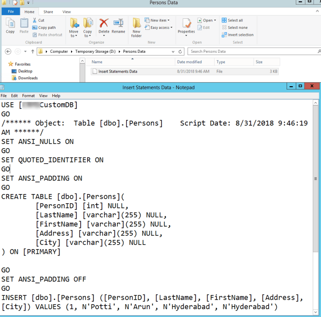Open the dropdown arrow next to Open

[215, 20]
